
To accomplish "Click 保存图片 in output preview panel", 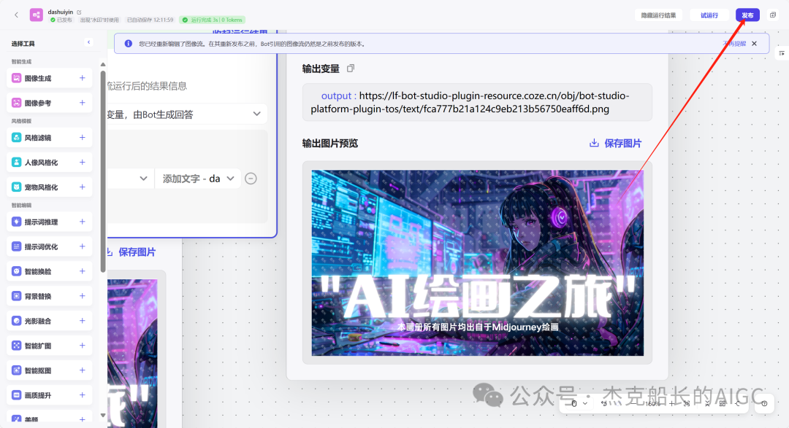I will [x=615, y=143].
